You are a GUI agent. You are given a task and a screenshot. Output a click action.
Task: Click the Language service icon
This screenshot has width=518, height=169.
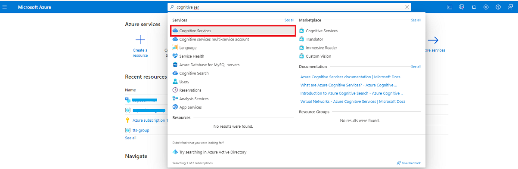tap(175, 48)
